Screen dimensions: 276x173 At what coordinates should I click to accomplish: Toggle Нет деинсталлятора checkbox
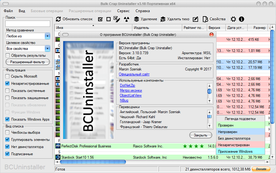7,147
